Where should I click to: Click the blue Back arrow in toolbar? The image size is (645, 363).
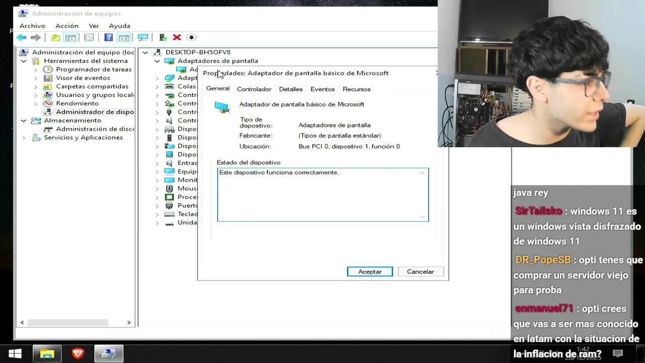point(21,37)
